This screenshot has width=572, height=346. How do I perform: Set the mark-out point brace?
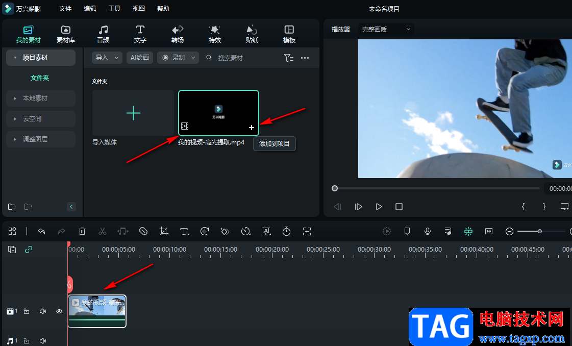point(544,207)
